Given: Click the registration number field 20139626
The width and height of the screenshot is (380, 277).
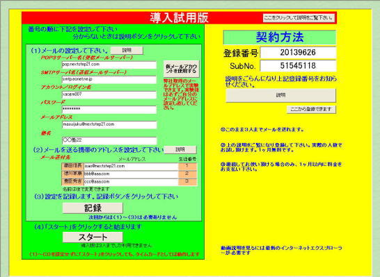Looking at the screenshot, I should (x=298, y=53).
